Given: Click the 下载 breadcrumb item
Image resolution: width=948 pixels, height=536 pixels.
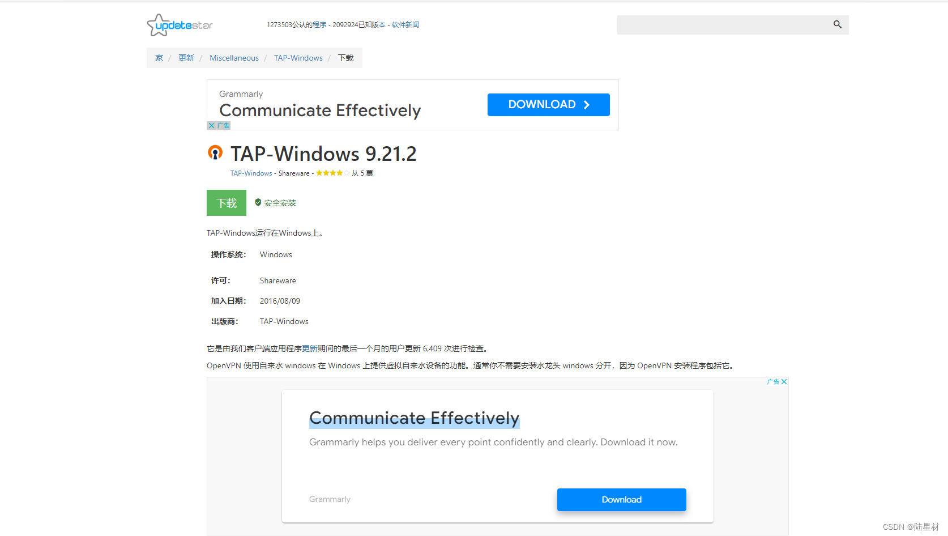Looking at the screenshot, I should pyautogui.click(x=346, y=58).
